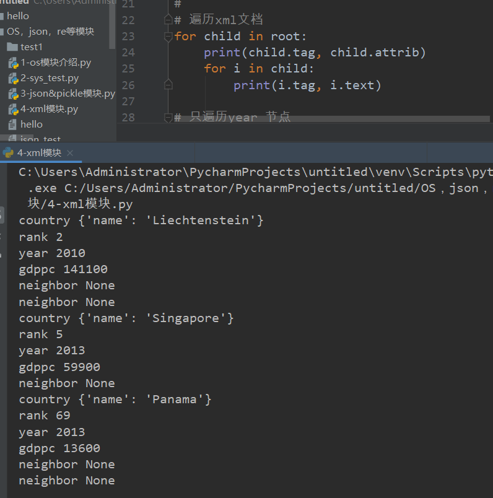493x498 pixels.
Task: Click the Python file icon of 4-xml模块.py
Action: pos(14,110)
